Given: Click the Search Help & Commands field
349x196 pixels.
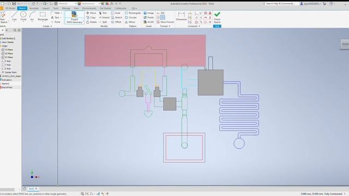Looking at the screenshot, I should tap(280, 4).
